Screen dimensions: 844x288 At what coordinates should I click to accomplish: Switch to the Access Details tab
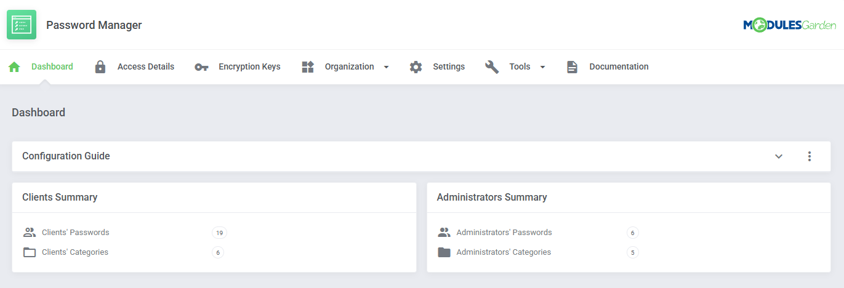[146, 66]
